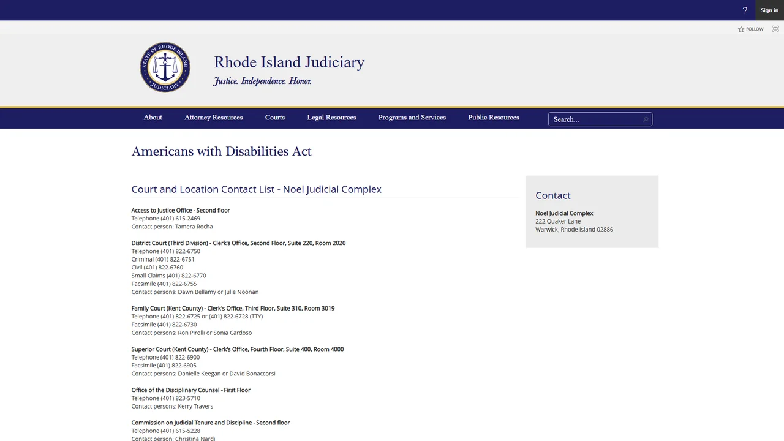
Task: Click the Telephone (401) 615-5228 line
Action: pos(166,431)
